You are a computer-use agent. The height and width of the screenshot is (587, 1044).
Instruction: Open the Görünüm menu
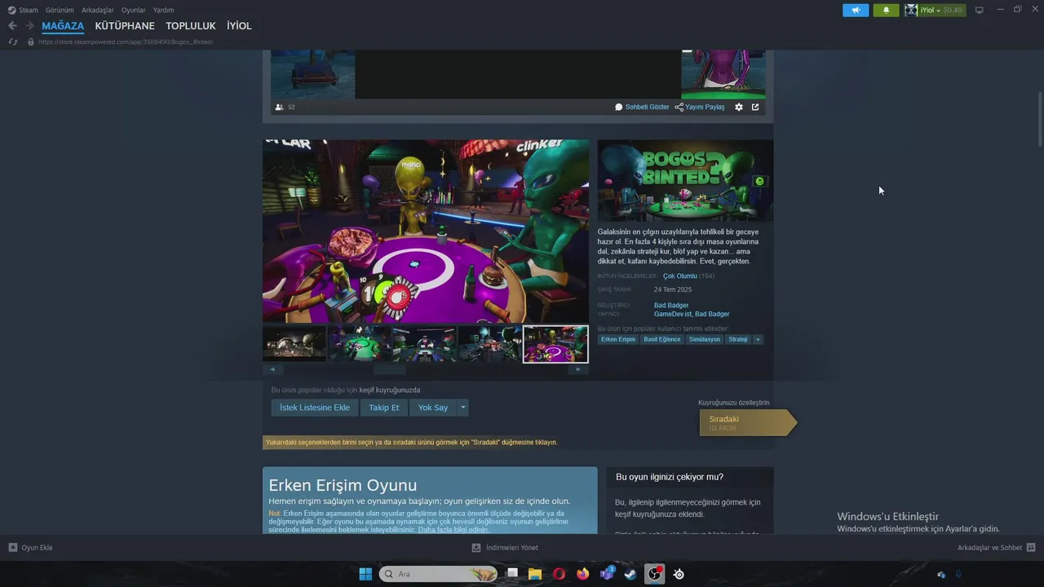coord(60,10)
